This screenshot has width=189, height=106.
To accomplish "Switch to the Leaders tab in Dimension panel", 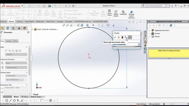I will click(9, 41).
